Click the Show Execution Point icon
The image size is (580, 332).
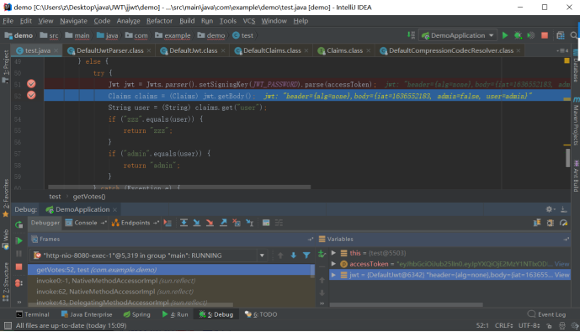(x=168, y=223)
